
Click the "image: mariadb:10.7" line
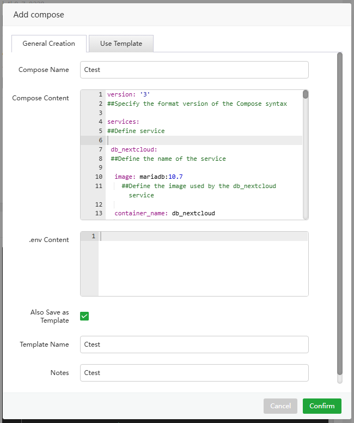[x=148, y=177]
